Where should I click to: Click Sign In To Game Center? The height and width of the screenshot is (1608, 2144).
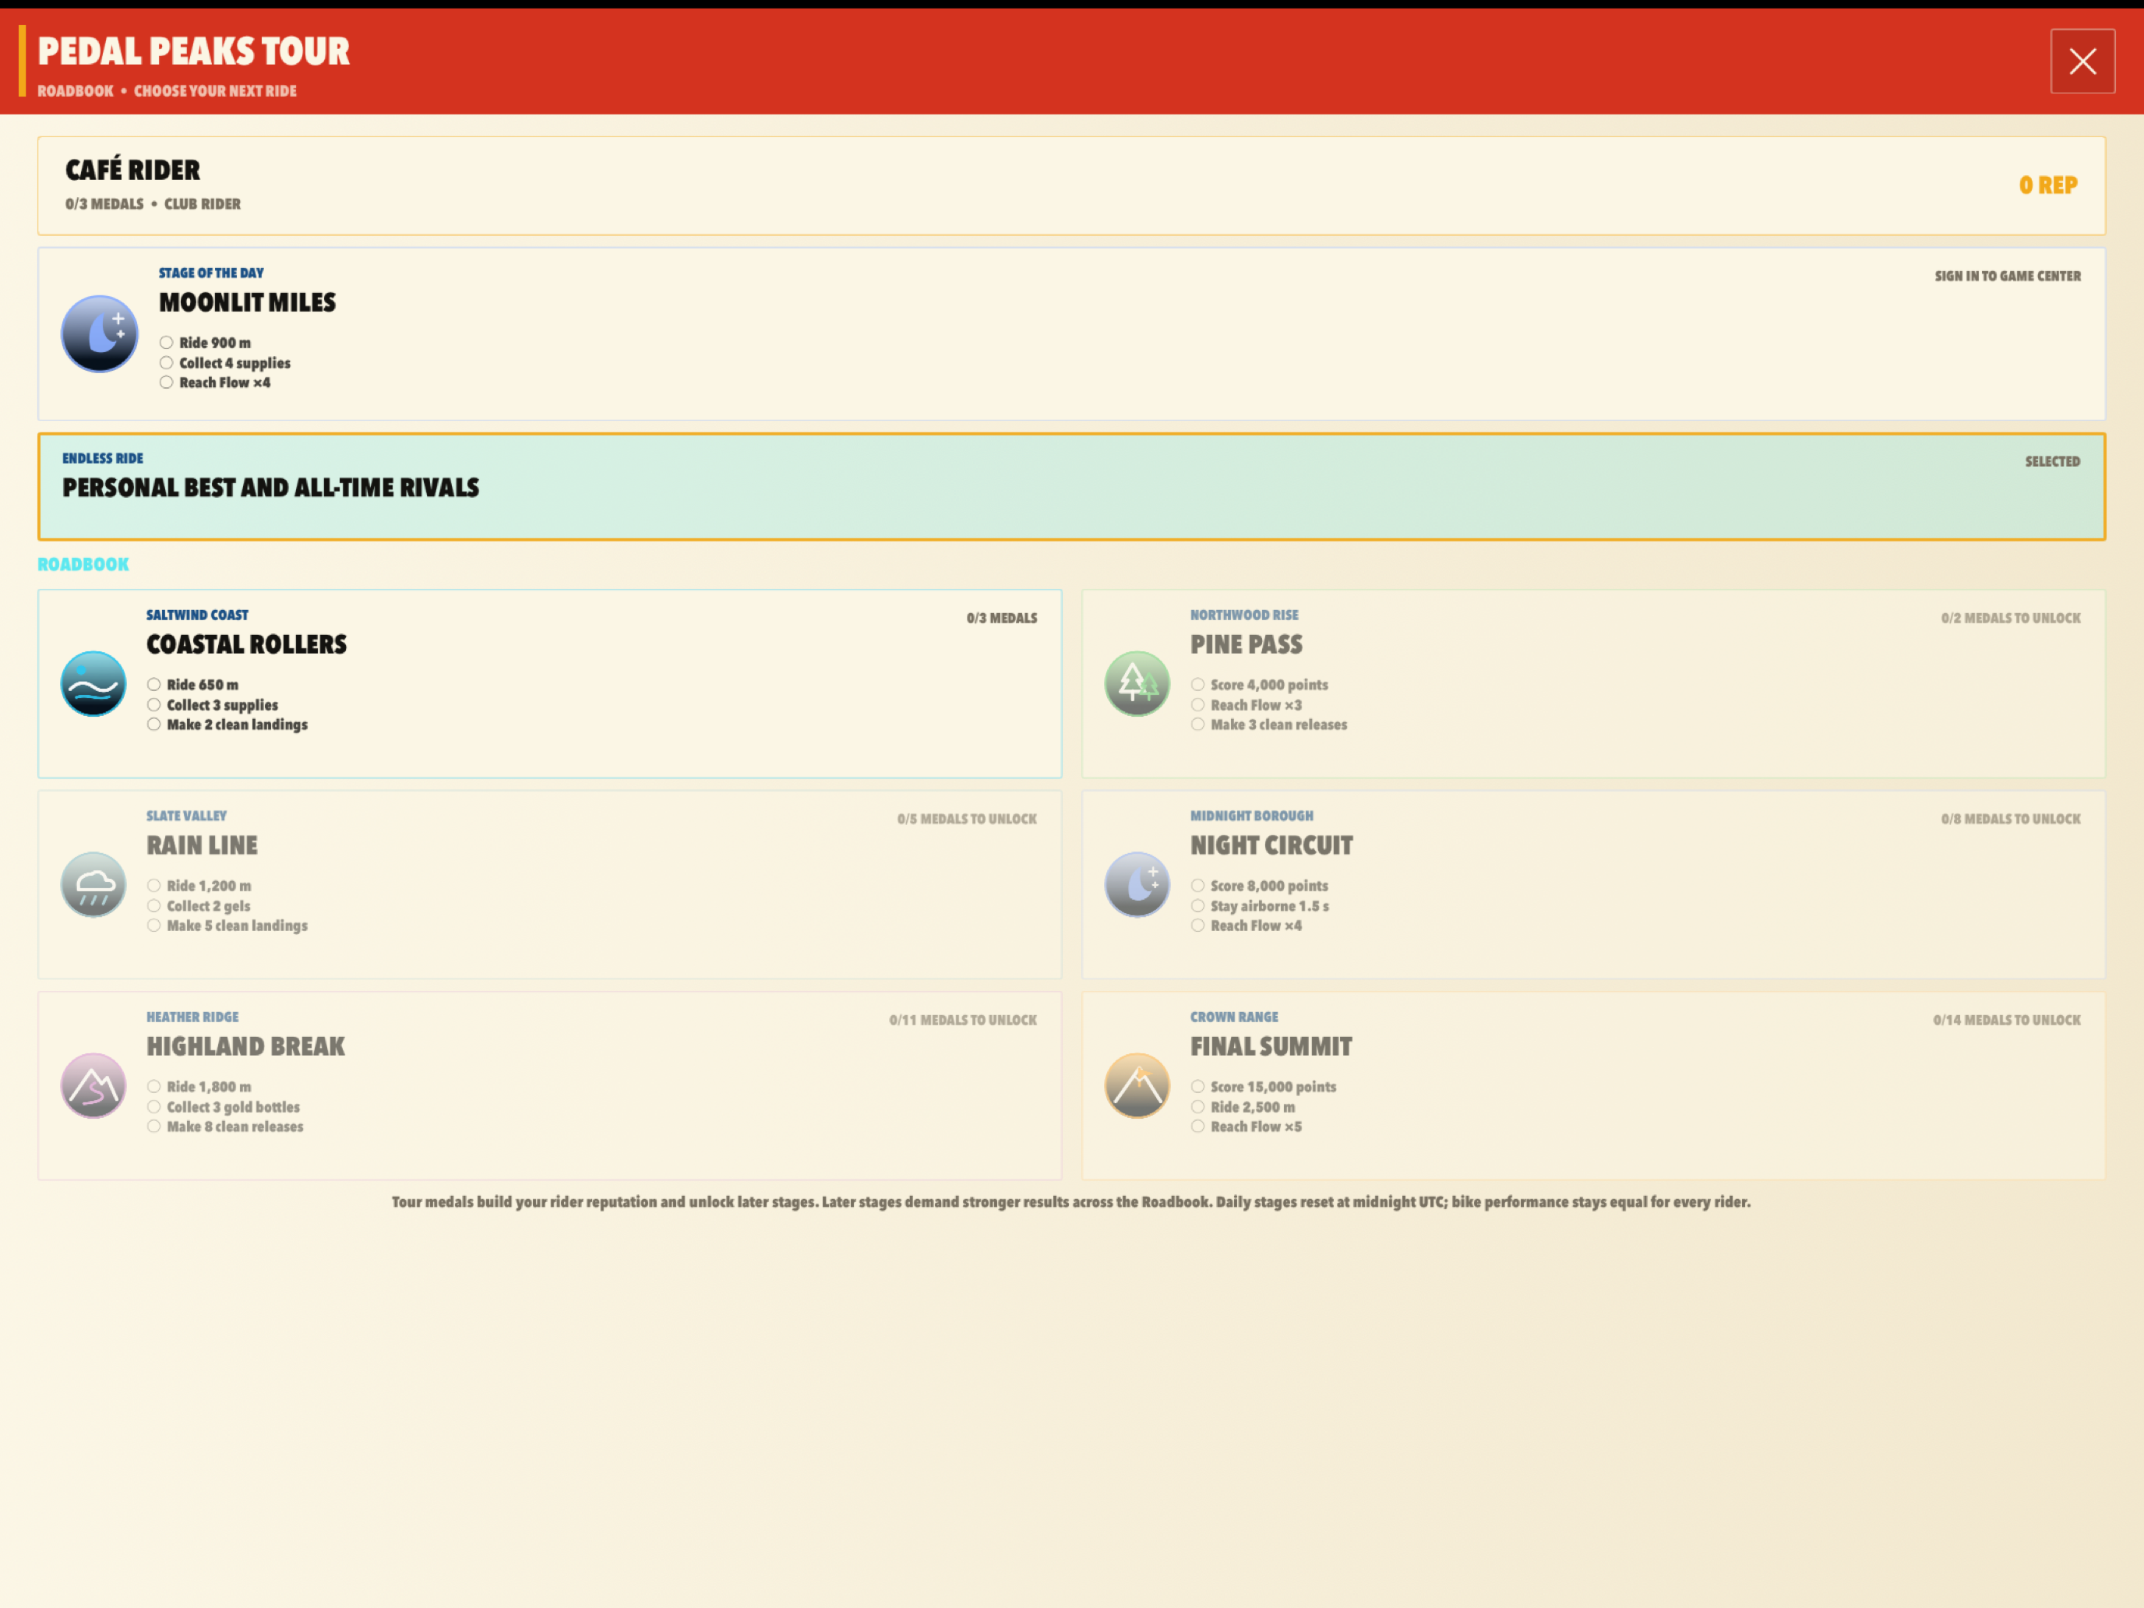[2008, 277]
